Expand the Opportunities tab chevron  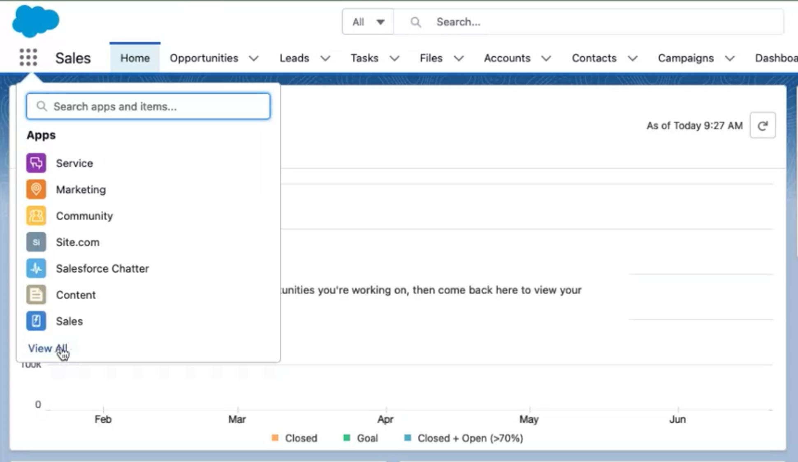[254, 58]
